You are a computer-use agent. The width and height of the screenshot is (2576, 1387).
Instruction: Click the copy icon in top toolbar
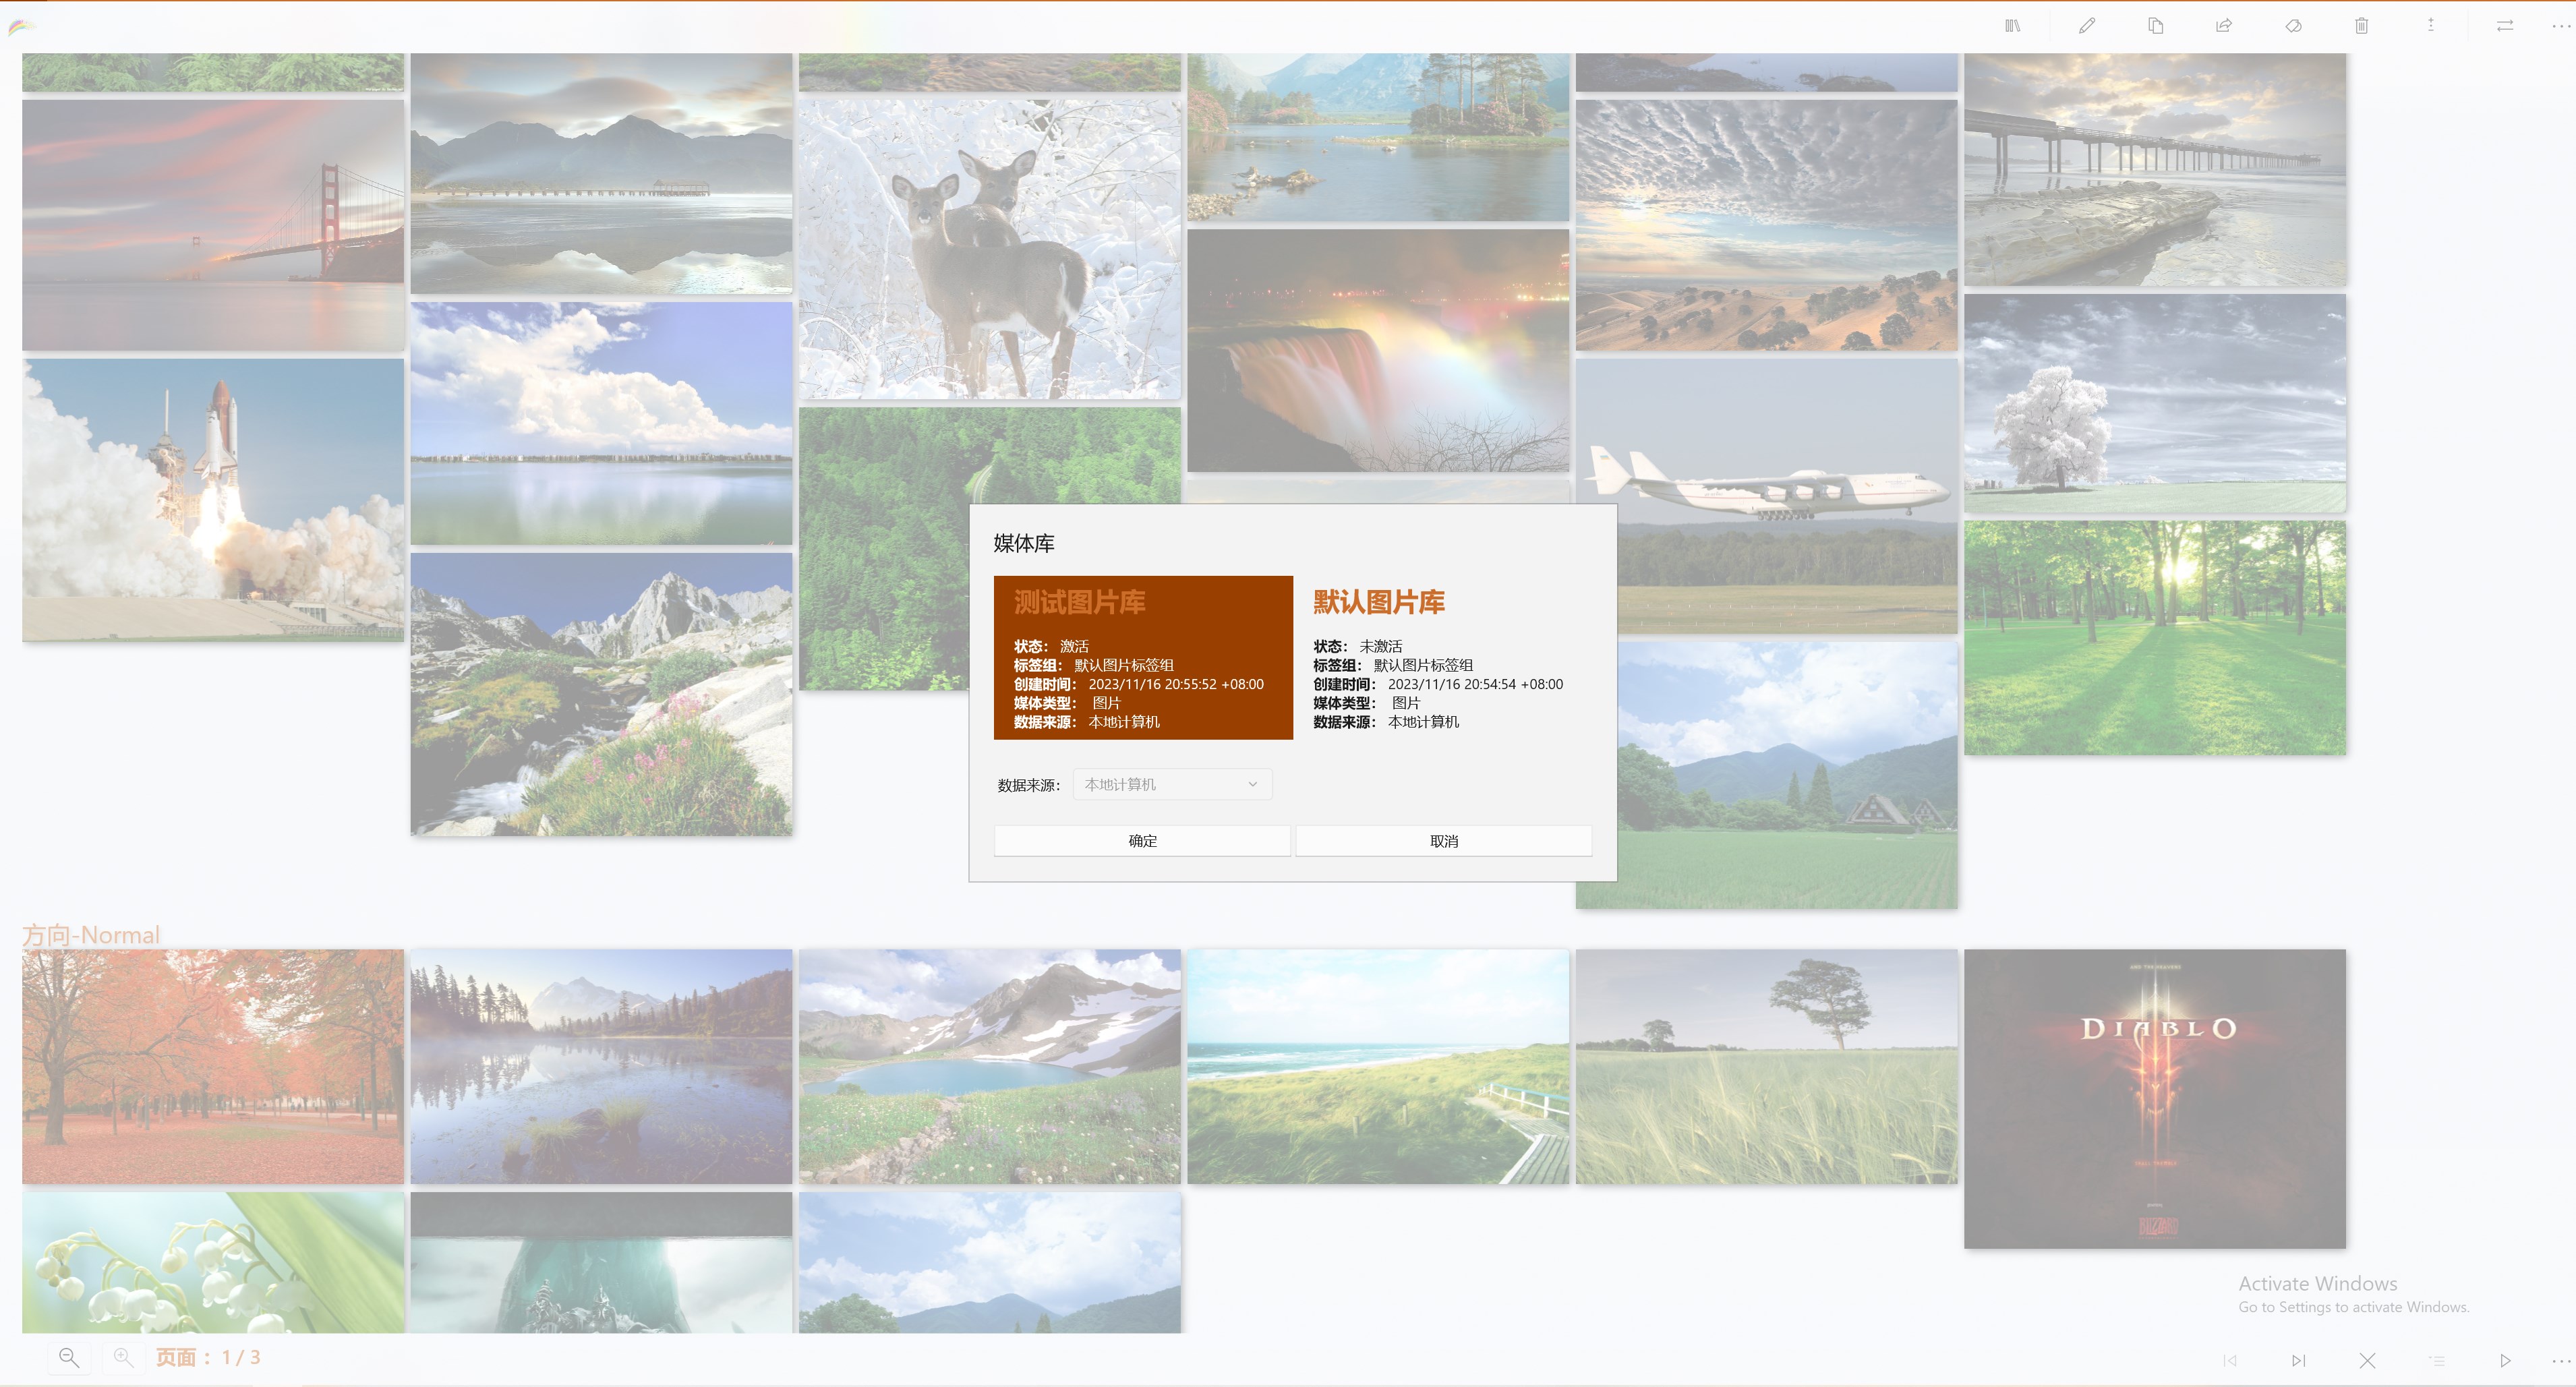pos(2155,26)
